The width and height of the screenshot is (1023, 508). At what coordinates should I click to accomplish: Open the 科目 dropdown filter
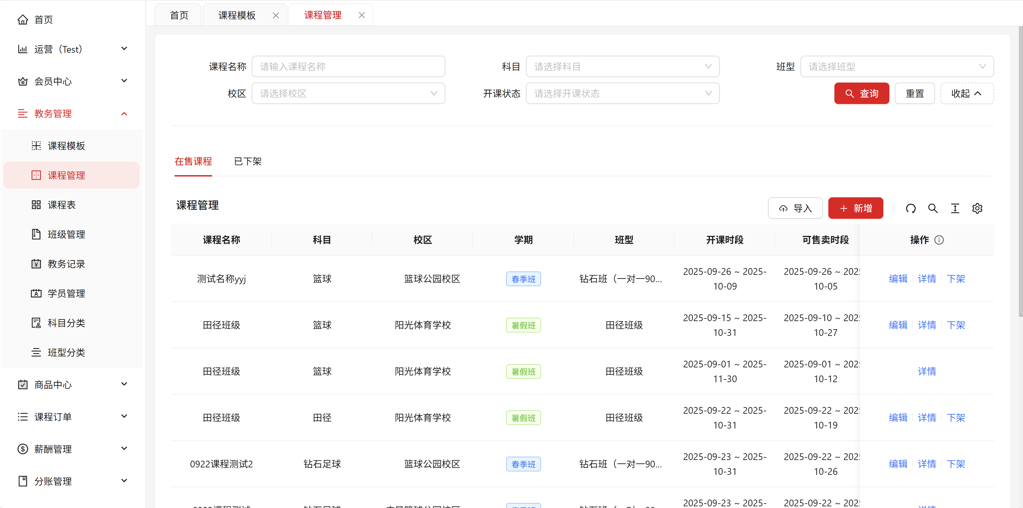click(x=622, y=67)
